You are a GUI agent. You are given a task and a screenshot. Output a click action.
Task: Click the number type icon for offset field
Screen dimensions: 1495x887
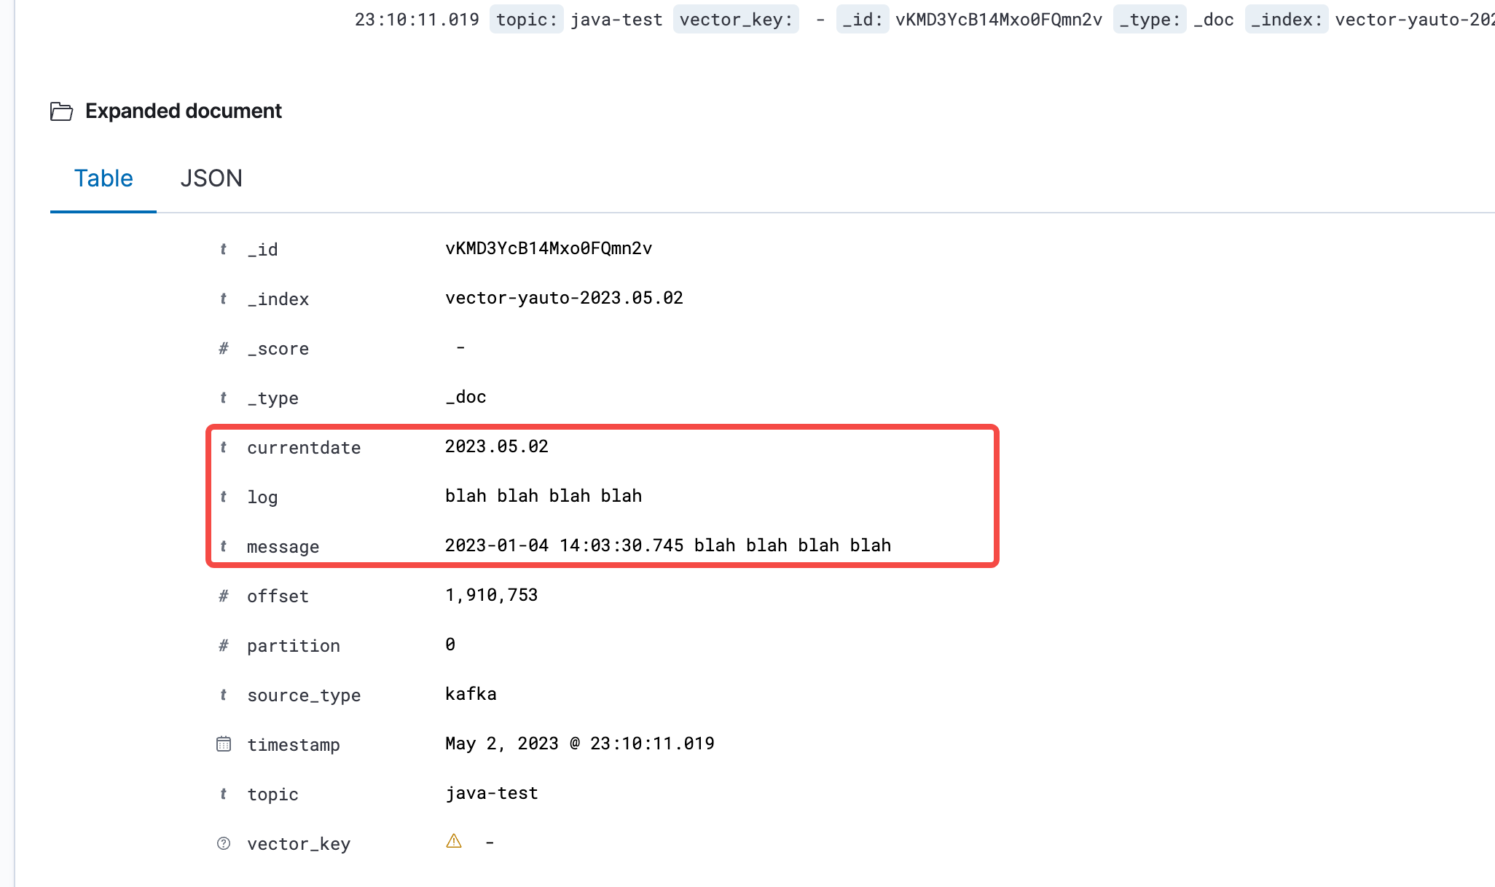(x=224, y=596)
